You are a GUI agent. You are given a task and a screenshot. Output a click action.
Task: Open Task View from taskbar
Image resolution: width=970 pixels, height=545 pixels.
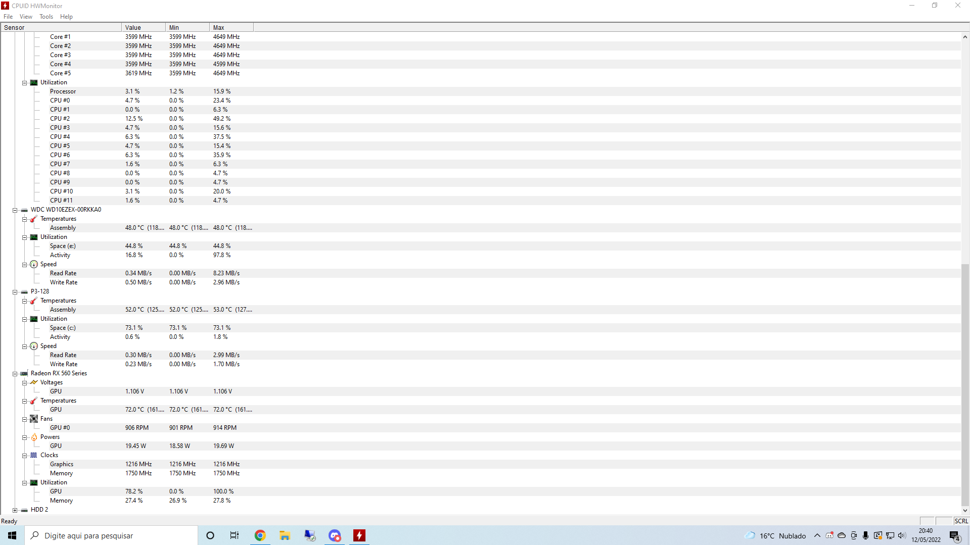tap(235, 535)
